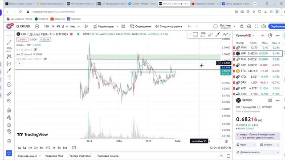This screenshot has width=285, height=160.
Task: Set date range to YTD
Action: 48,148
